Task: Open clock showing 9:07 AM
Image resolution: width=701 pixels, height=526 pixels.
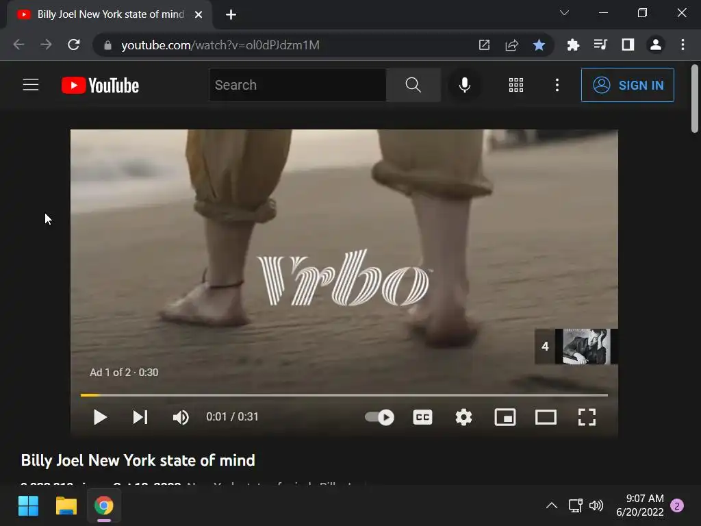Action: point(640,505)
